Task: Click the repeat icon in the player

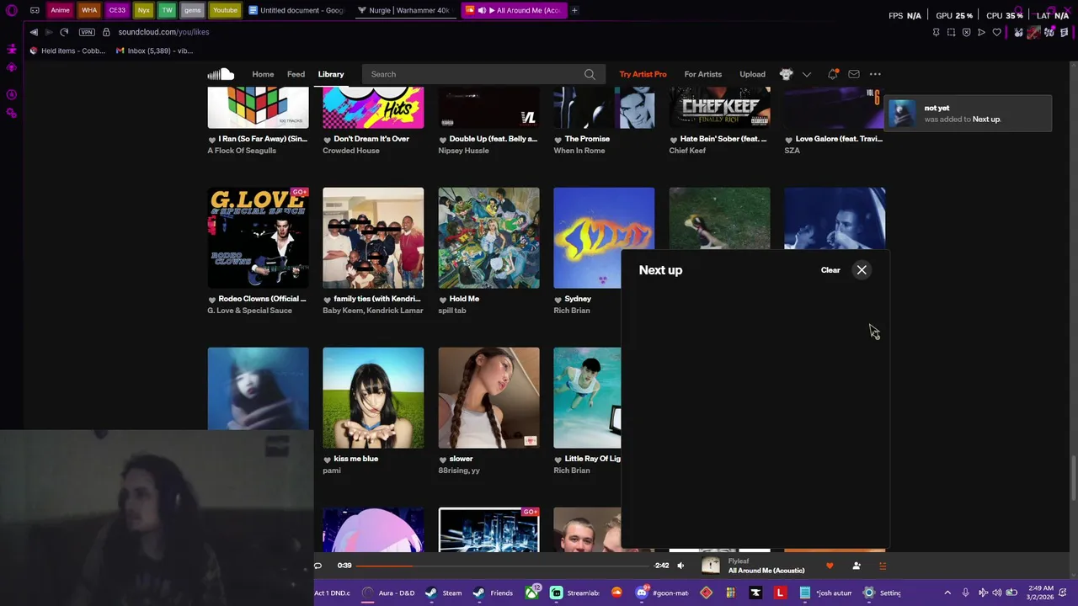Action: point(318,566)
